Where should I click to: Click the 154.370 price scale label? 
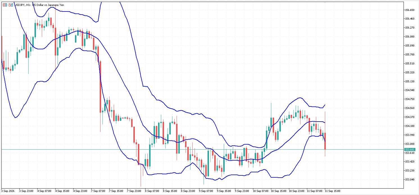(x=410, y=117)
